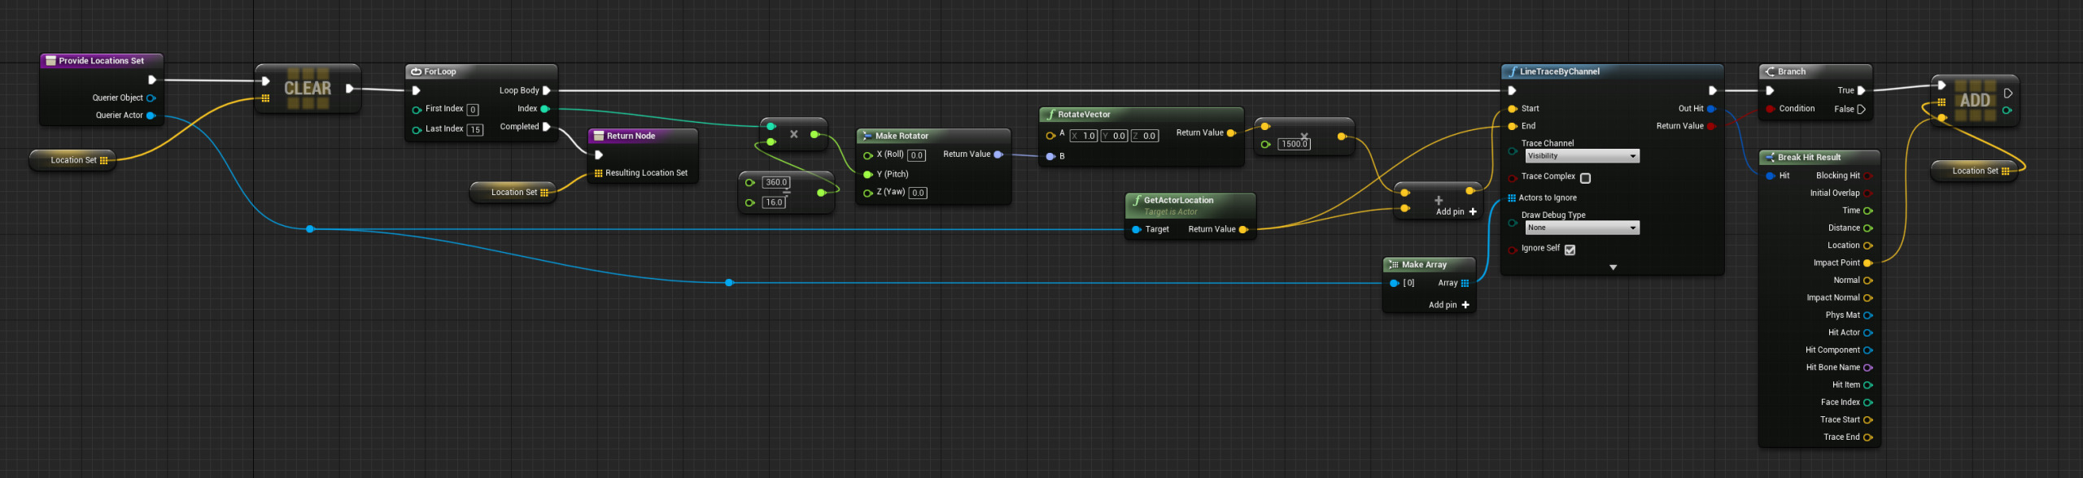
Task: Open the Trace Channel Visibility dropdown
Action: tap(1581, 157)
